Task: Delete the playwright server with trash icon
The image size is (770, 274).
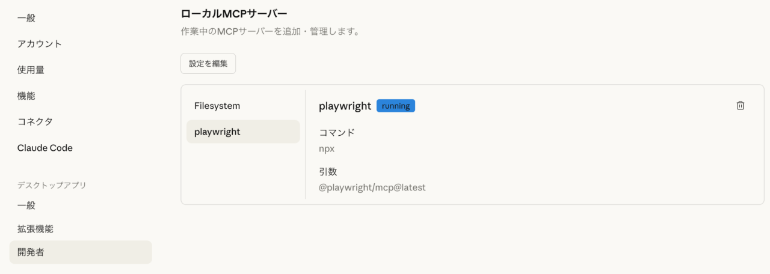Action: [740, 106]
